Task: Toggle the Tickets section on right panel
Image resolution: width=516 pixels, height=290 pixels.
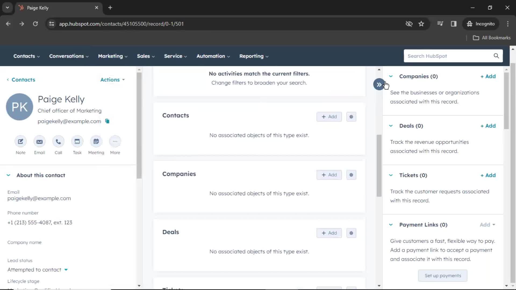Action: click(391, 175)
